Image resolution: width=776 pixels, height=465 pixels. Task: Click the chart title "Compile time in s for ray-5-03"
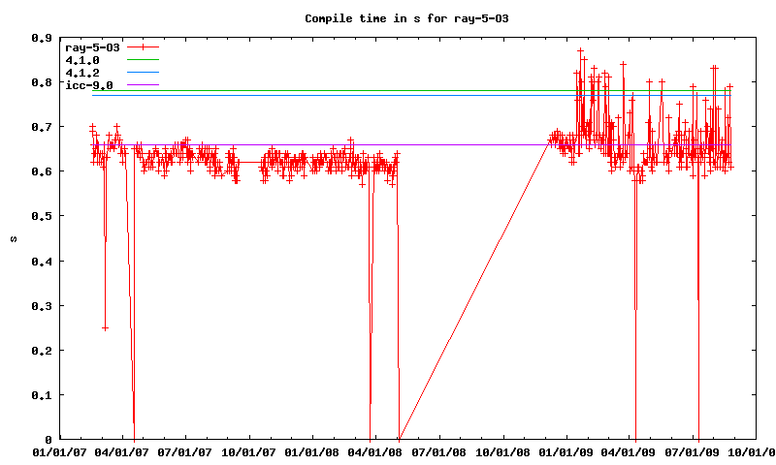pos(406,18)
